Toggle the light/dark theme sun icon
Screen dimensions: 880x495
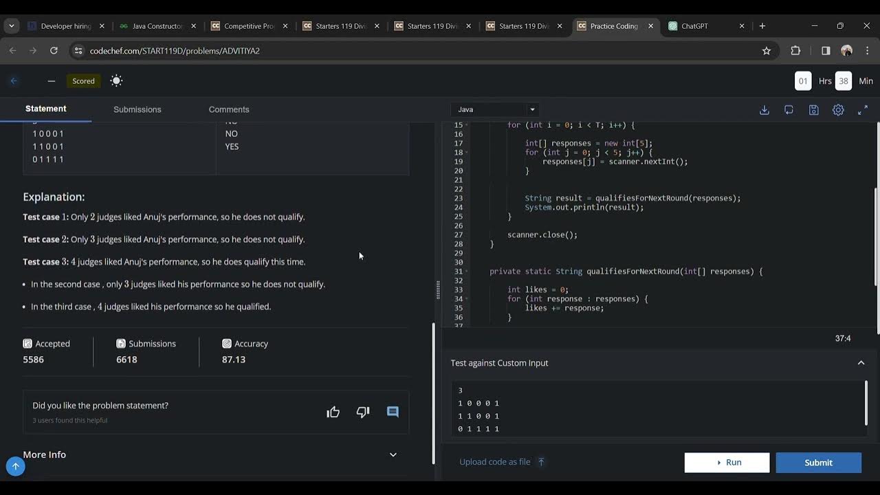116,80
